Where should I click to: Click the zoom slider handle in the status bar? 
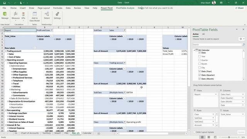click(229, 137)
